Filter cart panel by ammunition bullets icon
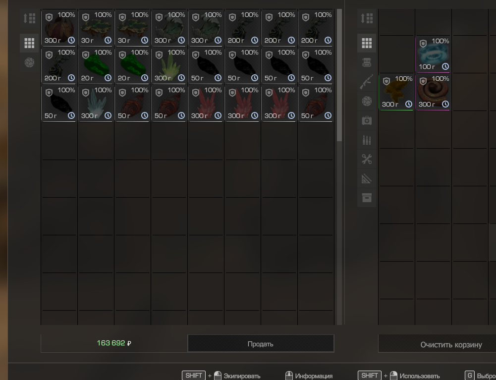 pyautogui.click(x=367, y=140)
